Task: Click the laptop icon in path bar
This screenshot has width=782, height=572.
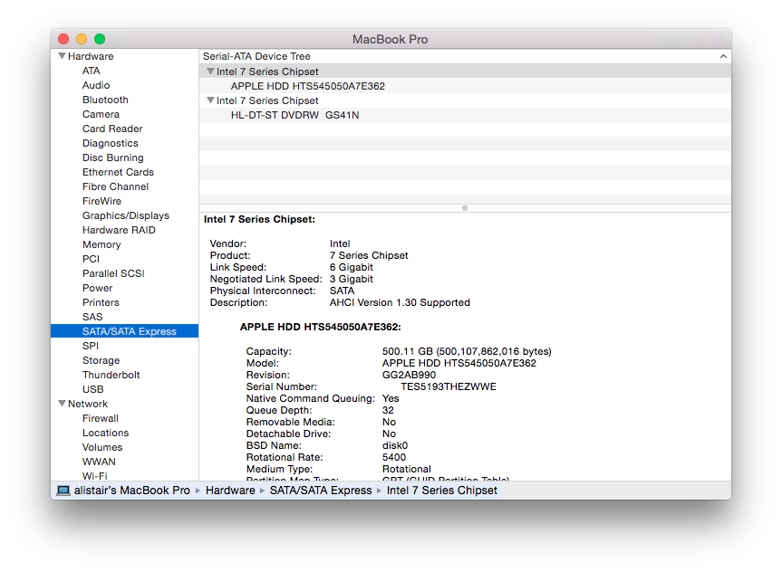Action: (63, 491)
